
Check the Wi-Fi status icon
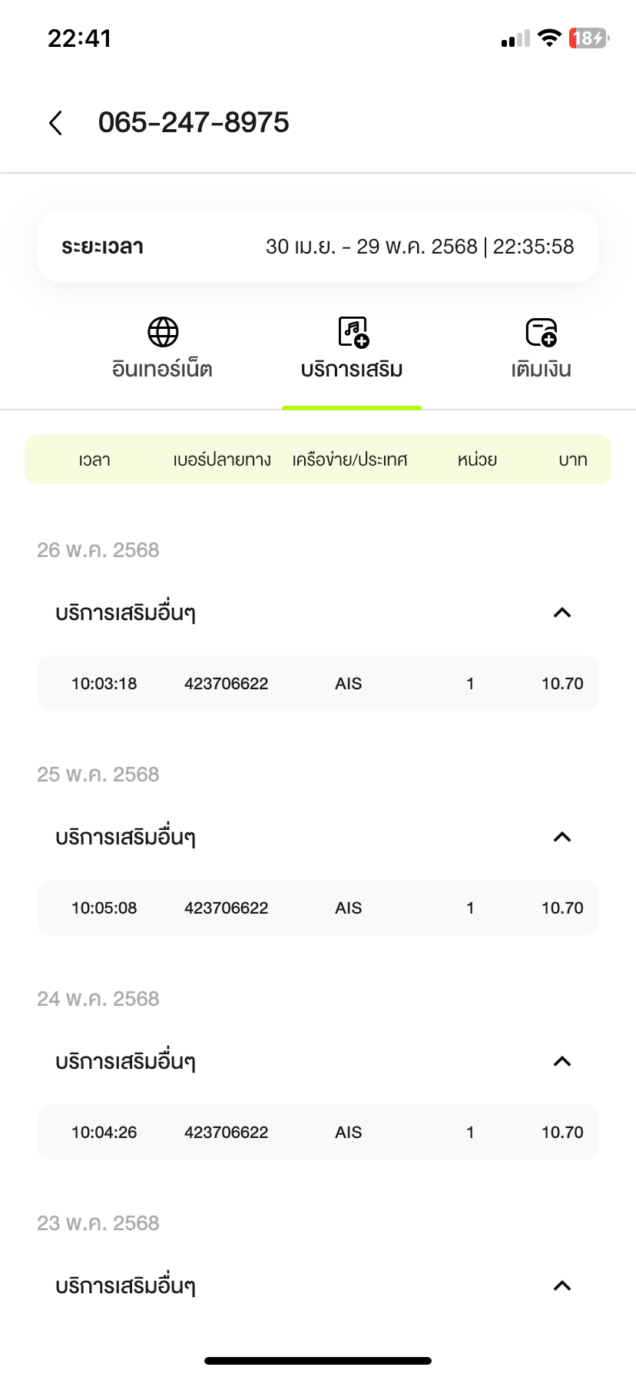[x=549, y=38]
